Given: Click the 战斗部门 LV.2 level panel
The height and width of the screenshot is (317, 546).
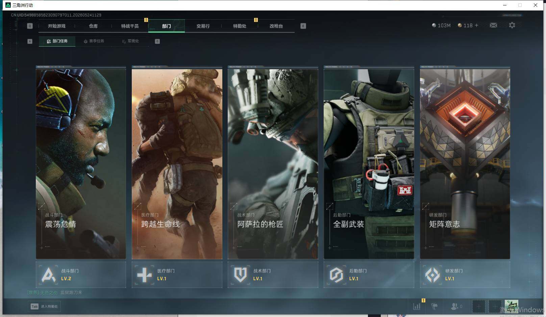Looking at the screenshot, I should point(81,275).
